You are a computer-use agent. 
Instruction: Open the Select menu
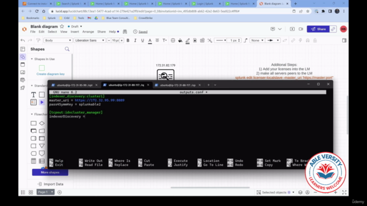click(x=52, y=31)
